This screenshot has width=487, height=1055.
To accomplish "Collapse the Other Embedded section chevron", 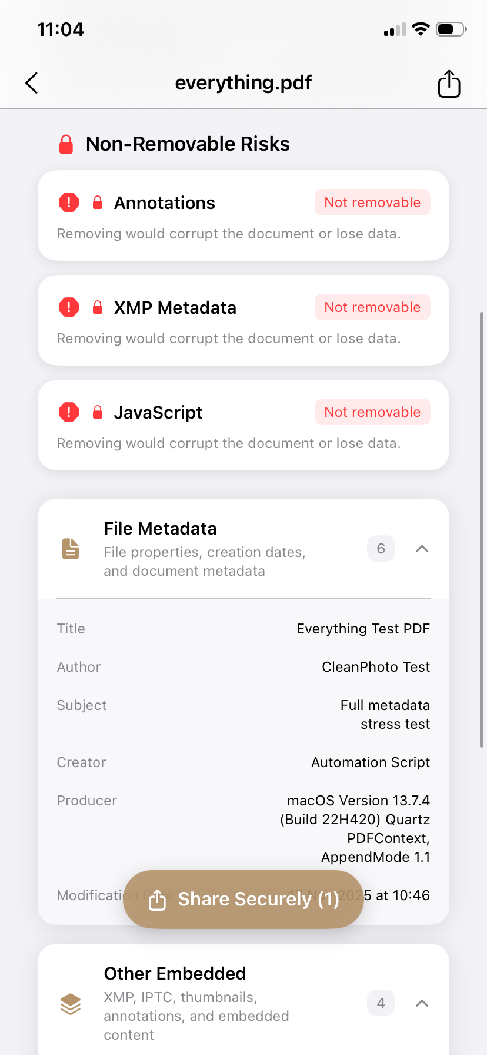I will tap(422, 1003).
